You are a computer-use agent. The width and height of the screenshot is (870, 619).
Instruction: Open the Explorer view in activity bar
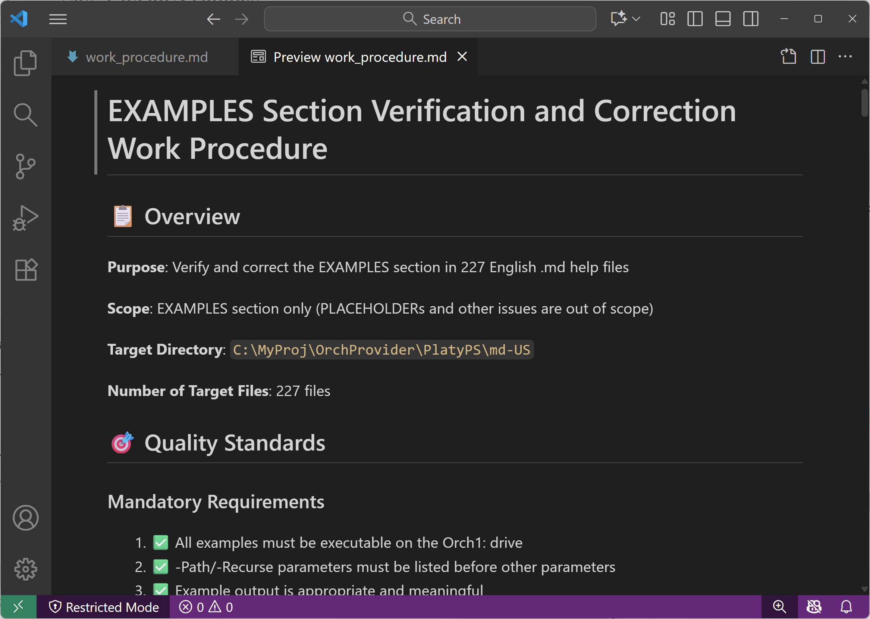[x=25, y=63]
